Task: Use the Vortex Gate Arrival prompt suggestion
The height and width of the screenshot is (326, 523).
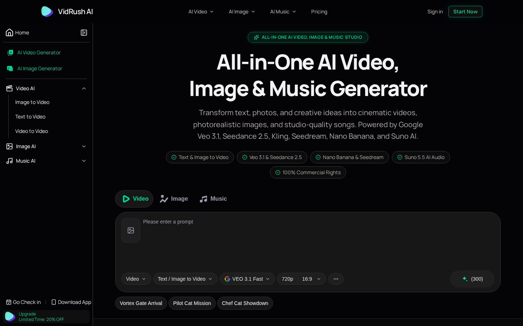Action: (x=141, y=303)
